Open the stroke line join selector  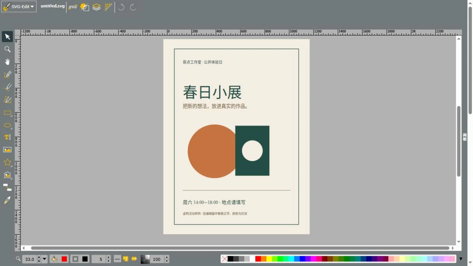pos(126,259)
